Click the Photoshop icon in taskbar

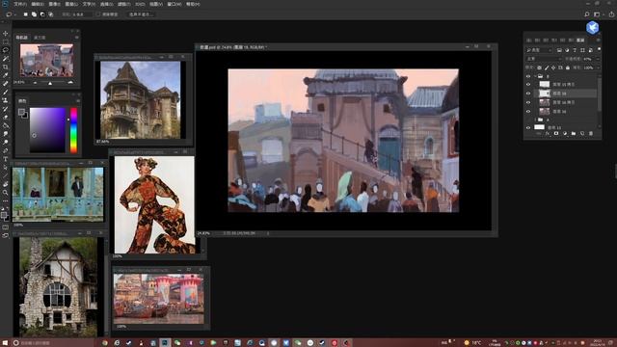(x=165, y=343)
